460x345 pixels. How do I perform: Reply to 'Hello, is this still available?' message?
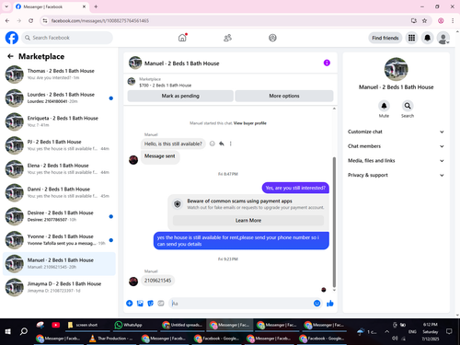tap(222, 144)
